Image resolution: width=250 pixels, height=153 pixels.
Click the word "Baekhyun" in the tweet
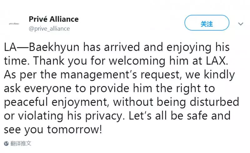coord(54,47)
